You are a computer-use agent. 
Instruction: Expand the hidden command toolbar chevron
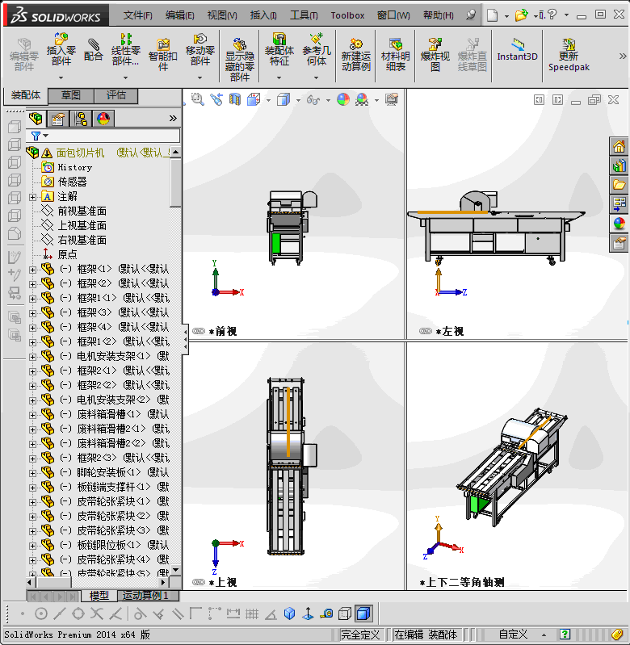tap(623, 56)
